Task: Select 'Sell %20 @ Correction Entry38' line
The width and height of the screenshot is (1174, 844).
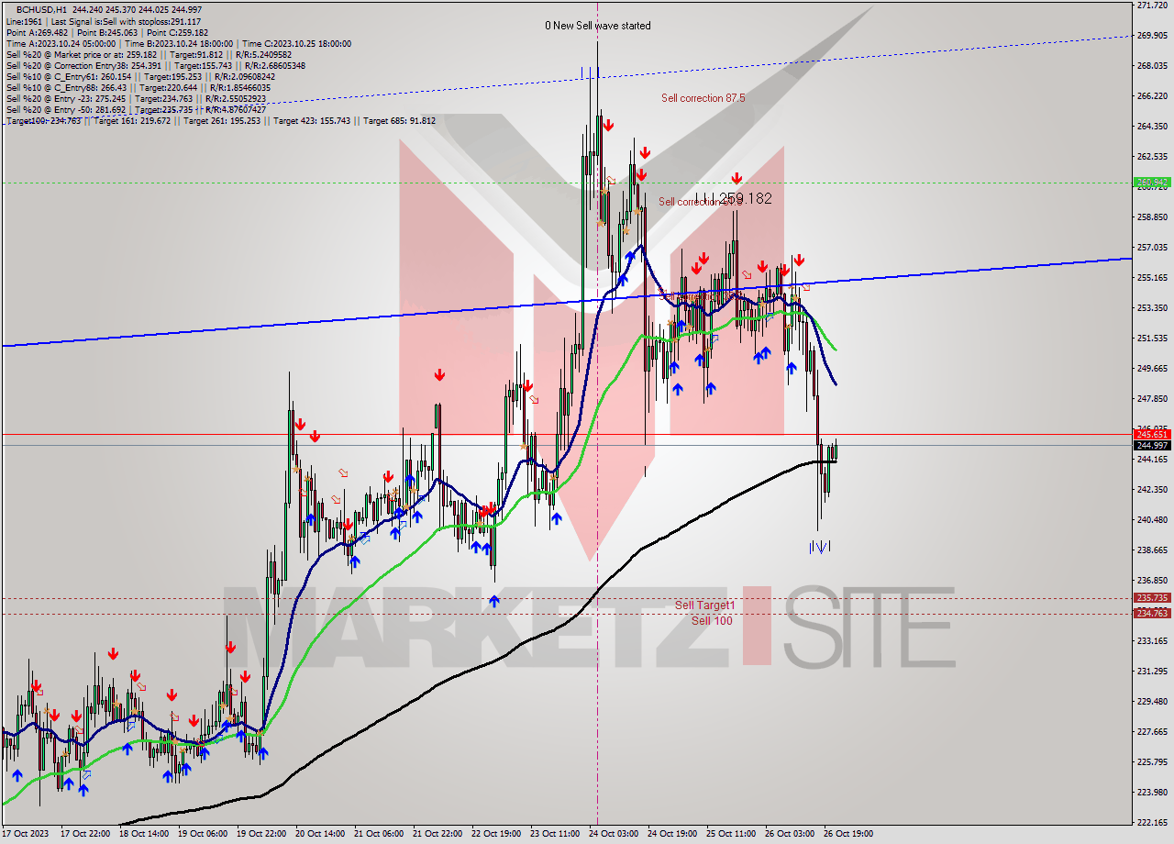Action: click(x=155, y=65)
